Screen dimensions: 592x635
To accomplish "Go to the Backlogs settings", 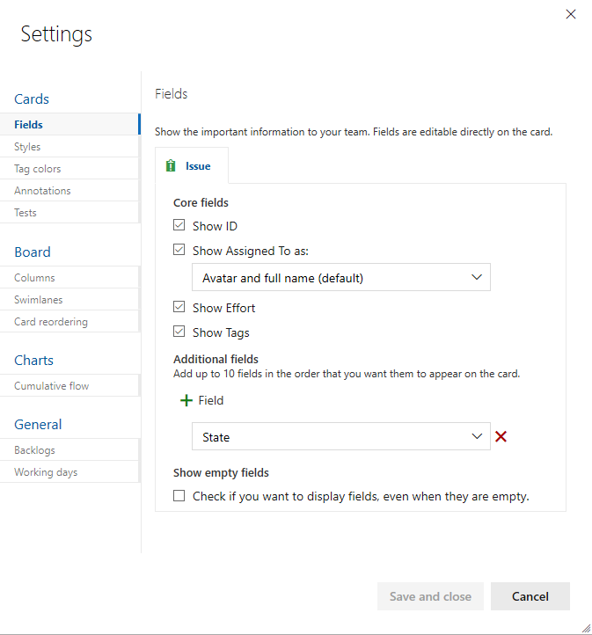I will click(x=69, y=450).
